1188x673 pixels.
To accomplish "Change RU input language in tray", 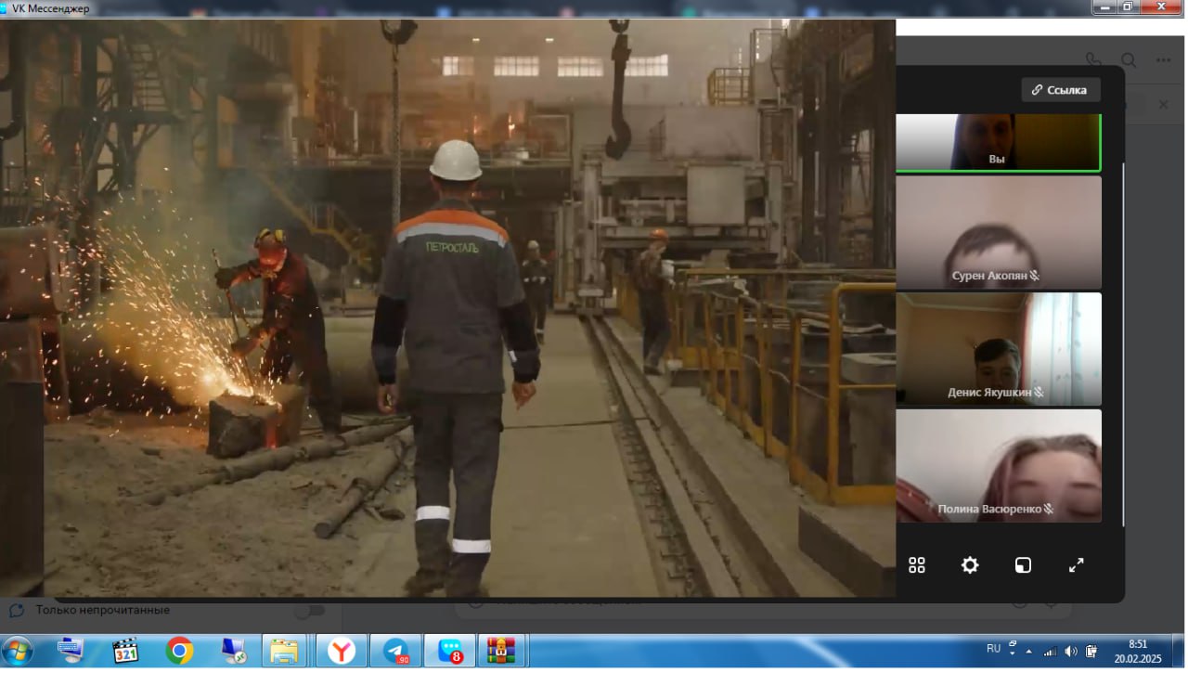I will [993, 649].
